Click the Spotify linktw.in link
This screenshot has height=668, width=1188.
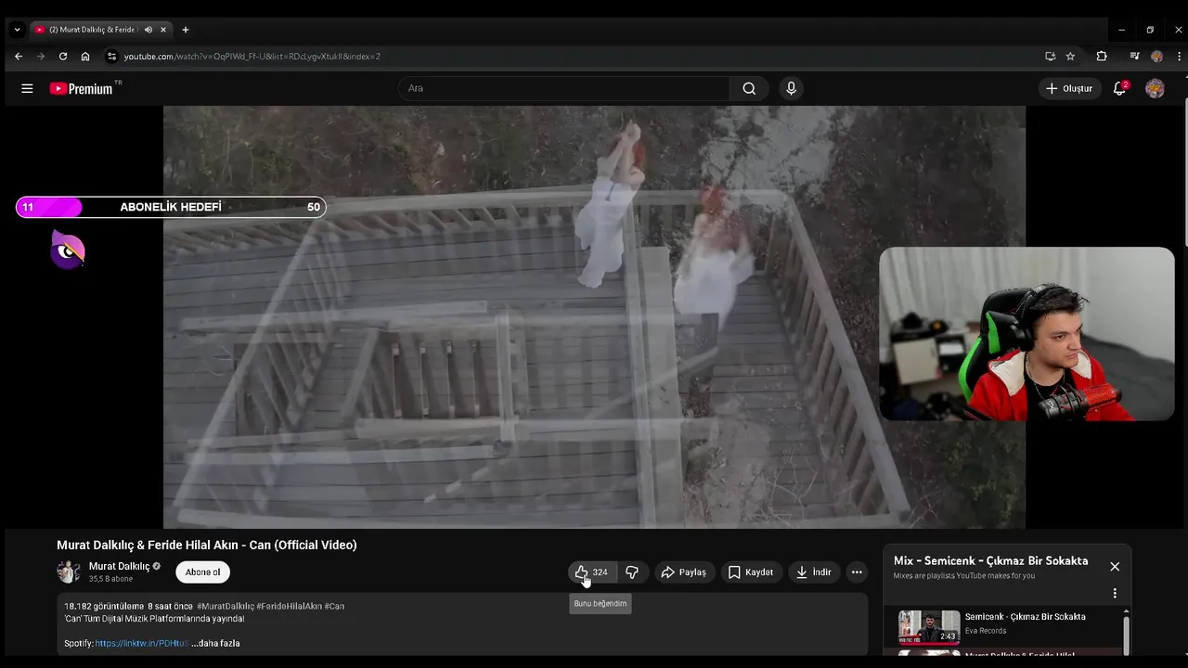(141, 643)
